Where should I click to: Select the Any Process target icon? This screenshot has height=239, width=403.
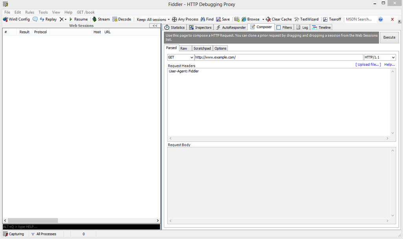pos(174,19)
